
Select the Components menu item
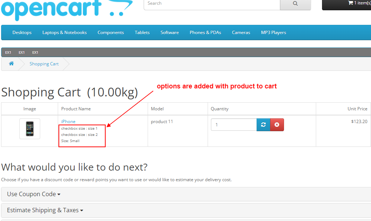[110, 33]
